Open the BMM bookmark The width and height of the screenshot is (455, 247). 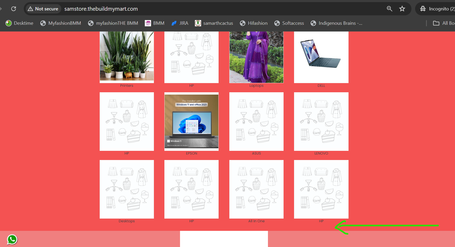pos(155,23)
